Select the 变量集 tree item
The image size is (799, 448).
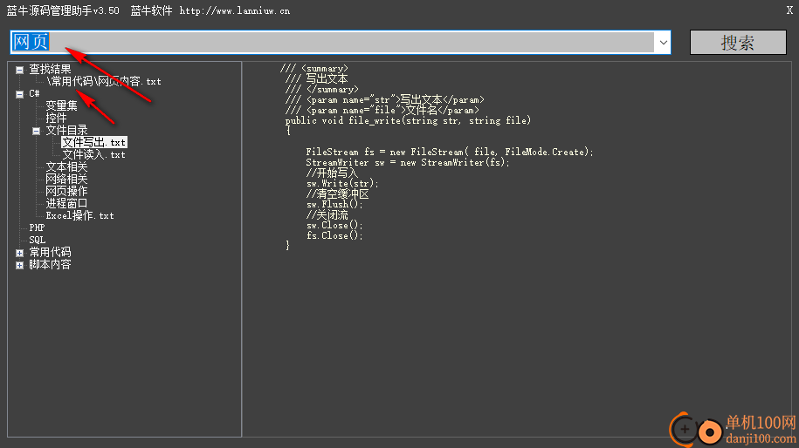[x=62, y=105]
